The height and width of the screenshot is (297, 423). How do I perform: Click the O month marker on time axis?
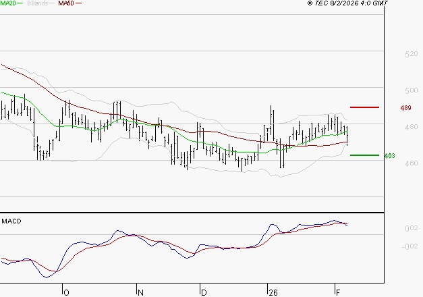[x=66, y=293]
